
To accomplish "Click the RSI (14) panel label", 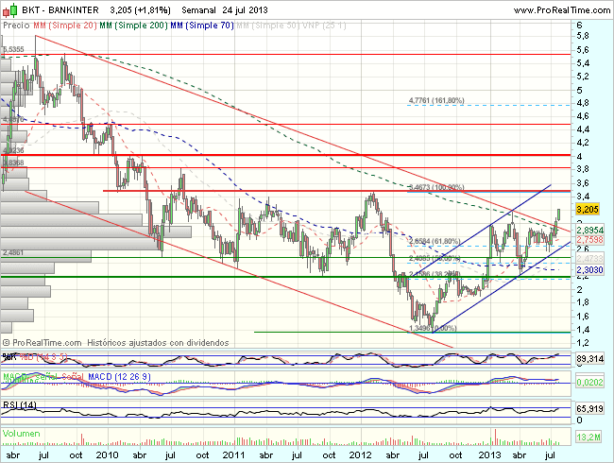I will point(19,403).
